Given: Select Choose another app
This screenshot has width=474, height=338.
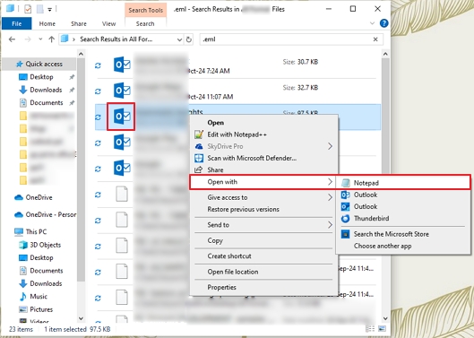Looking at the screenshot, I should pos(383,246).
